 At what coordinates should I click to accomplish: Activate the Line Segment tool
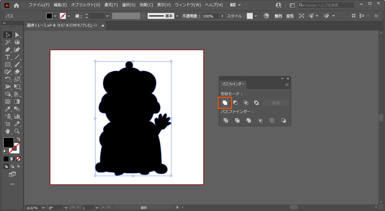click(17, 57)
